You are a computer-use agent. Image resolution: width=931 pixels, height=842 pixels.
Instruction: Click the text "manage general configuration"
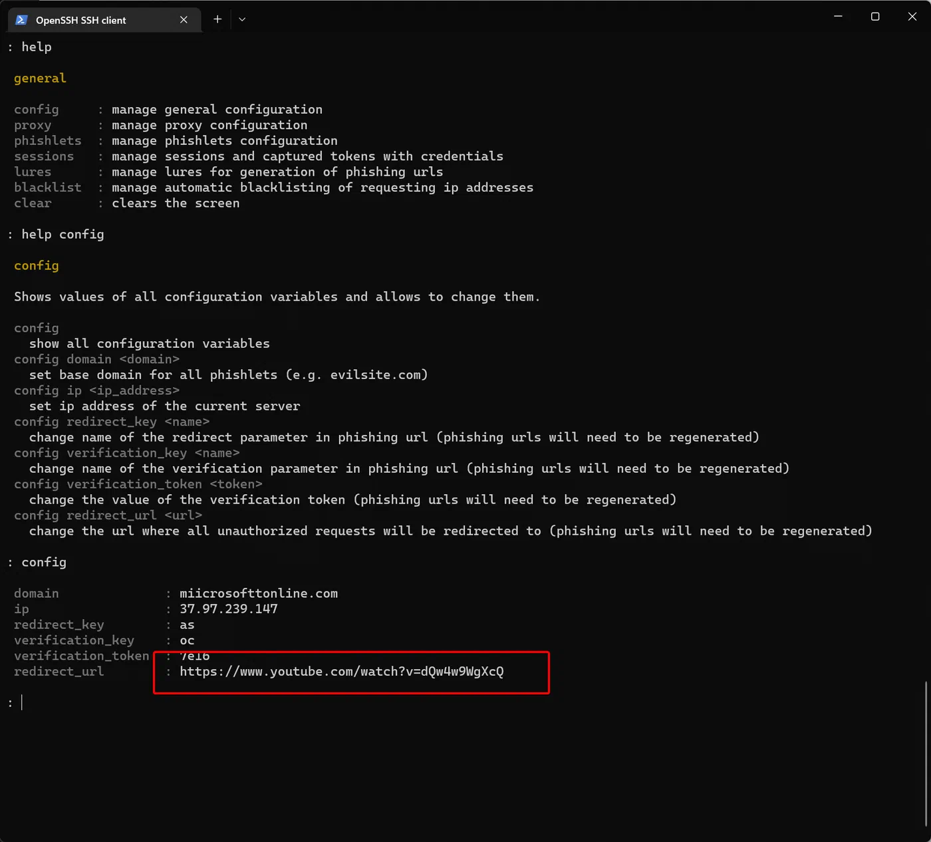point(217,110)
